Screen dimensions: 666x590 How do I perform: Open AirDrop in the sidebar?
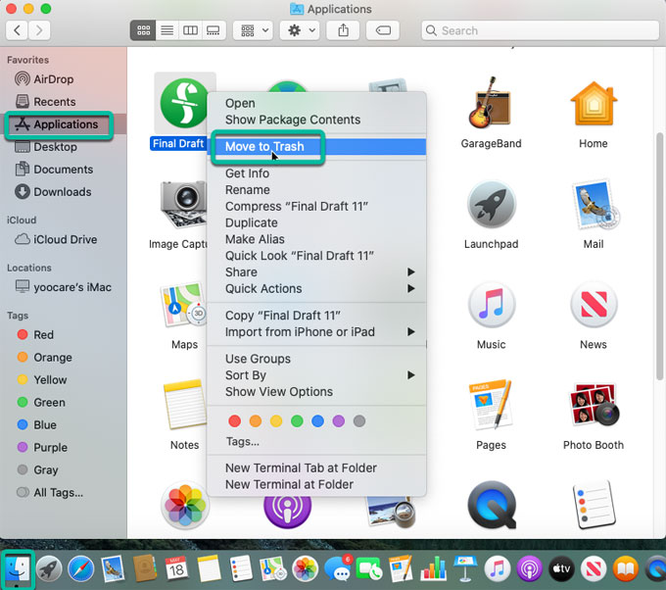(x=64, y=79)
